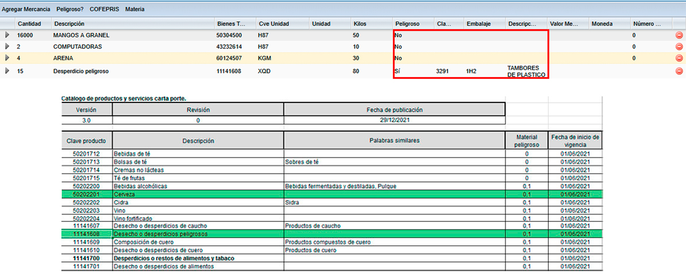Expand the MANGOS A GRANEL row
The image size is (686, 280).
(x=7, y=36)
